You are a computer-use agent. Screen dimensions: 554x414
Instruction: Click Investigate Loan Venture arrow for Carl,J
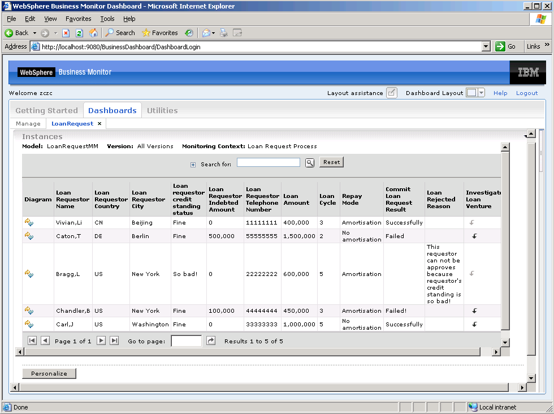(474, 324)
